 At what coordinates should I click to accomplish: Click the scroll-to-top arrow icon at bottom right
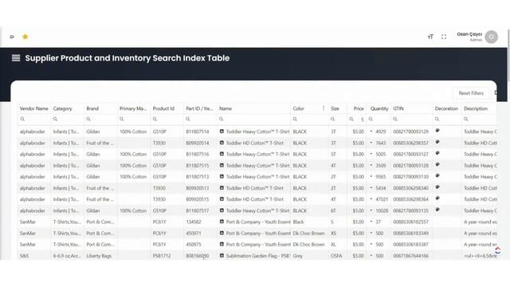pyautogui.click(x=497, y=250)
